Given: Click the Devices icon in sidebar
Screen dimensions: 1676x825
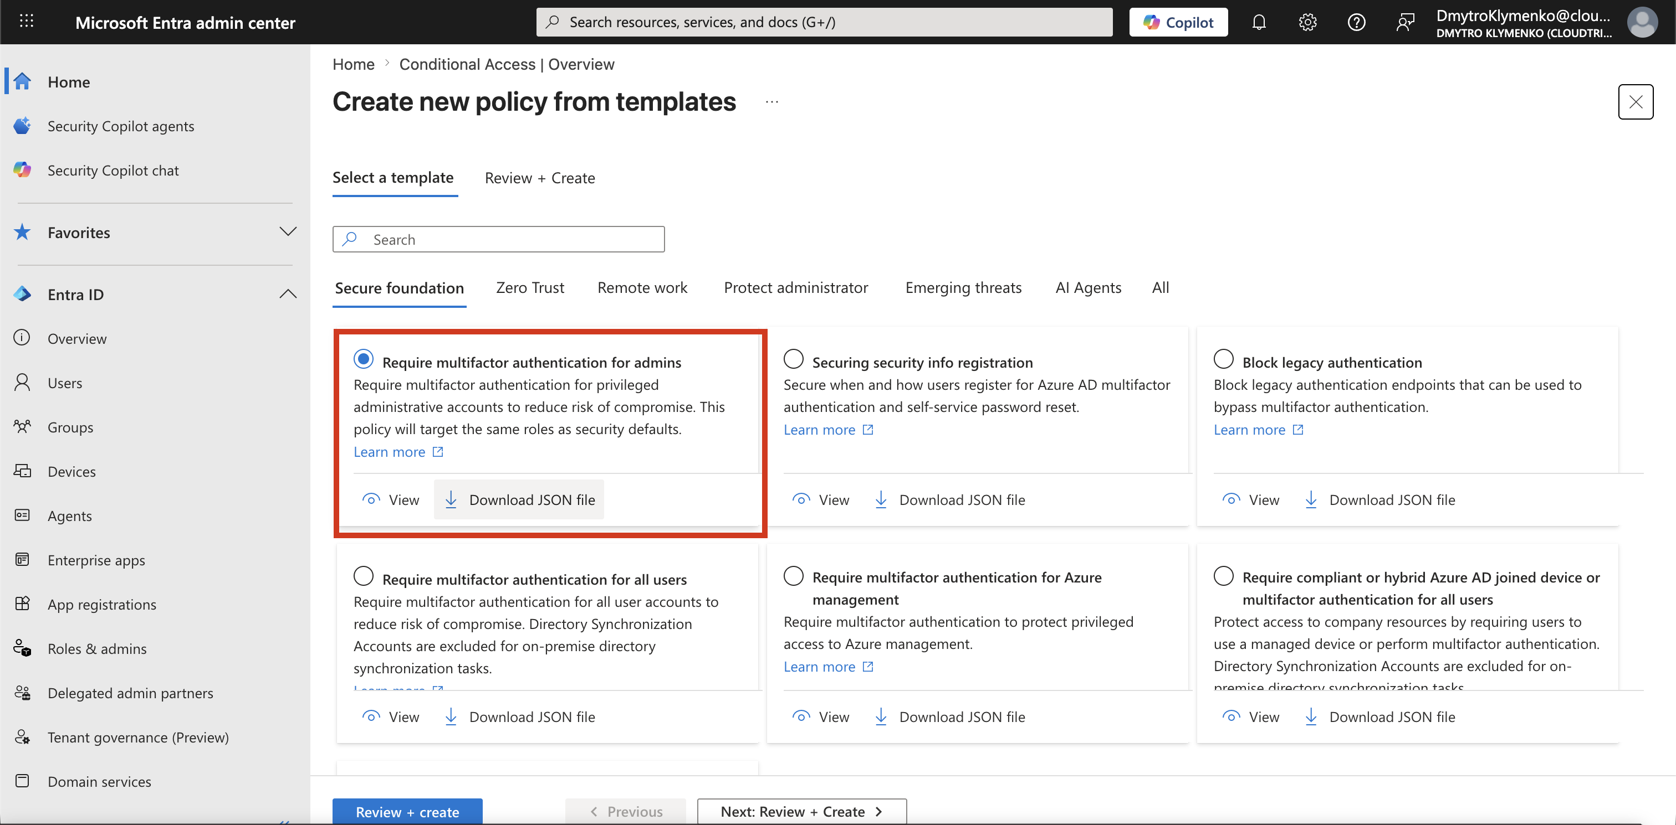Looking at the screenshot, I should pyautogui.click(x=22, y=471).
